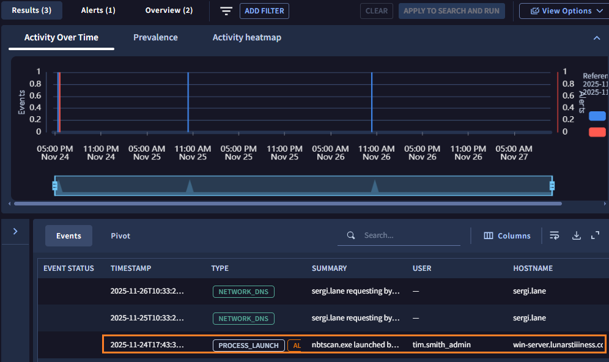
Task: Click the search magnifier icon
Action: (x=351, y=235)
